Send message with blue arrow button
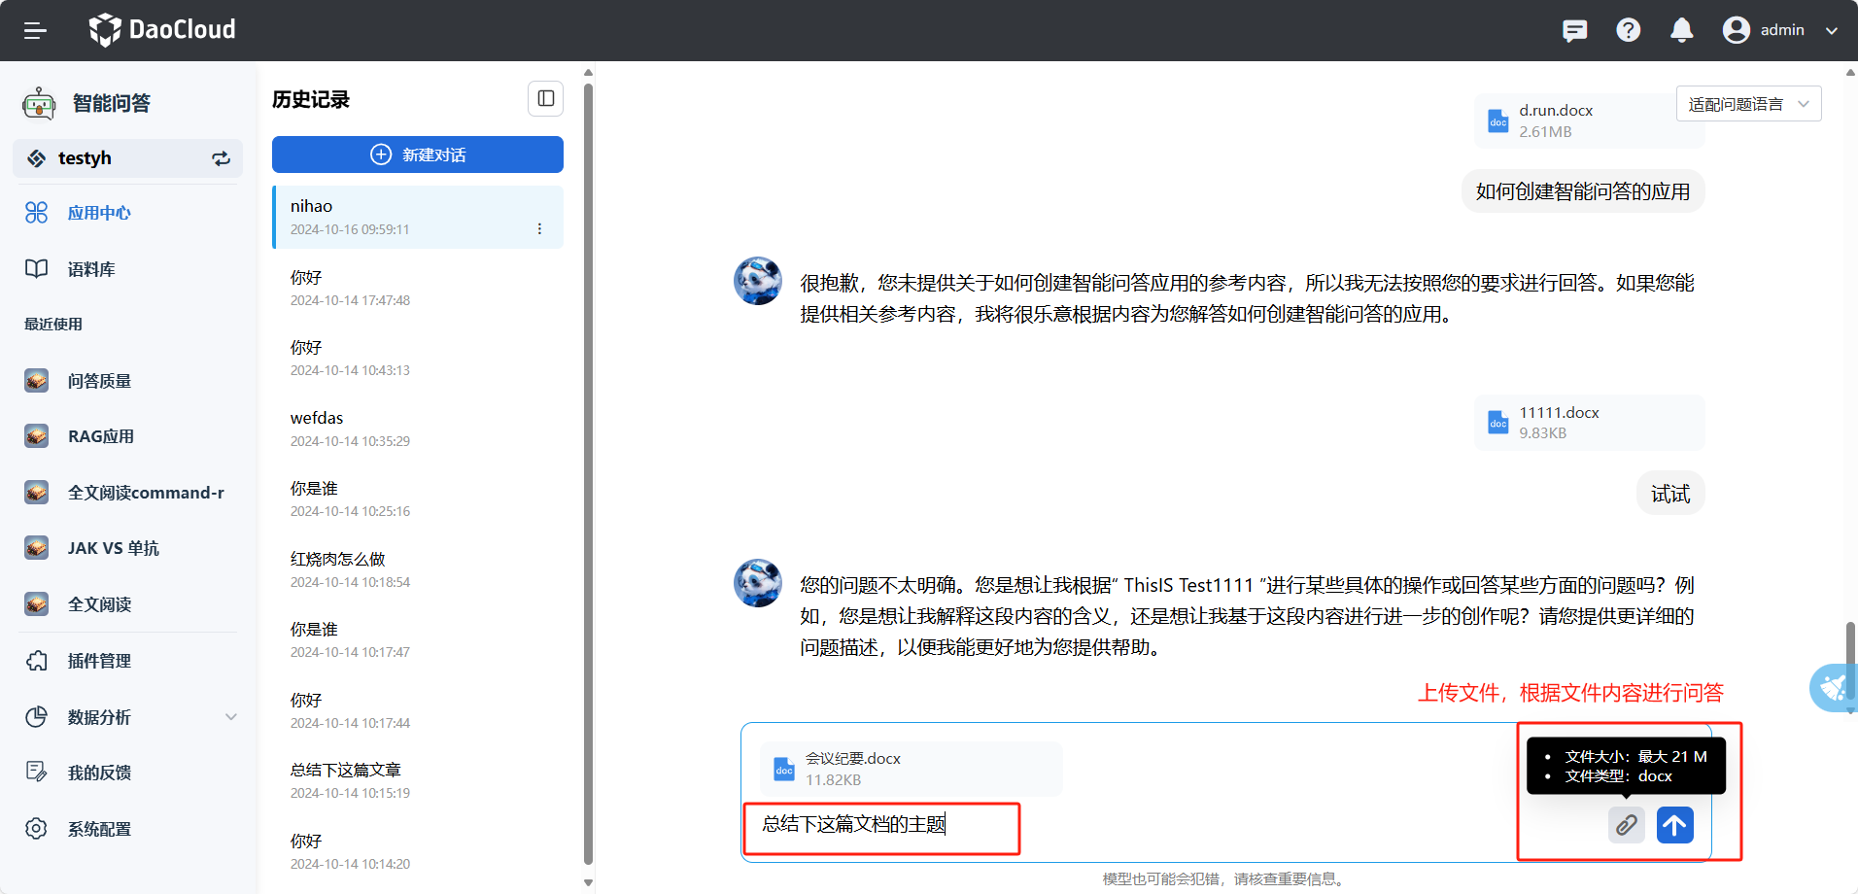1858x894 pixels. [x=1674, y=826]
